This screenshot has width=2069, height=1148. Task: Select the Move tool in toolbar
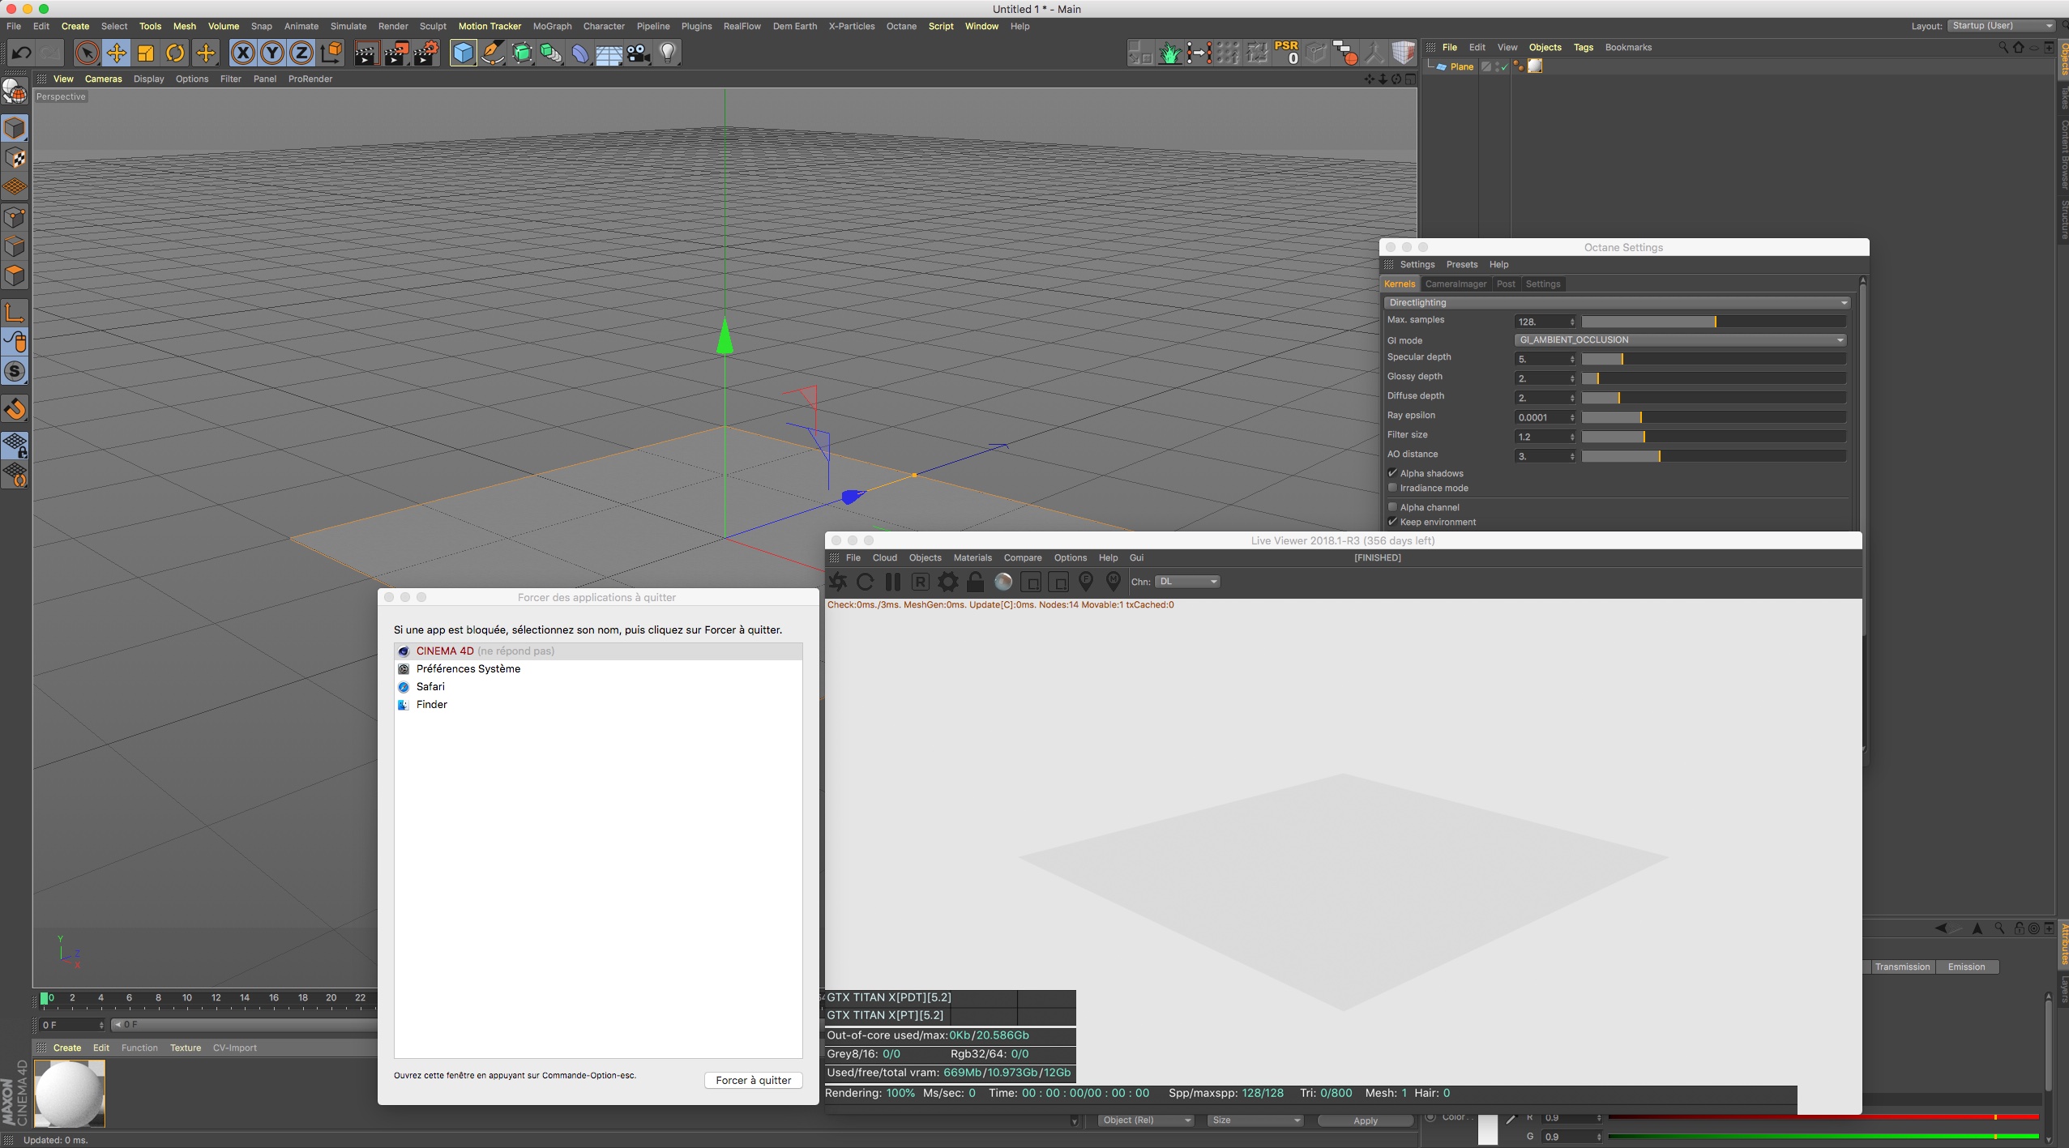point(116,53)
